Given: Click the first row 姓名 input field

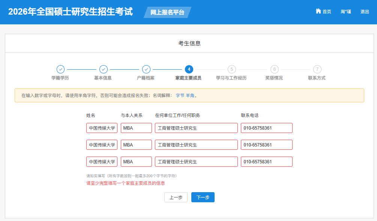Looking at the screenshot, I should [102, 128].
